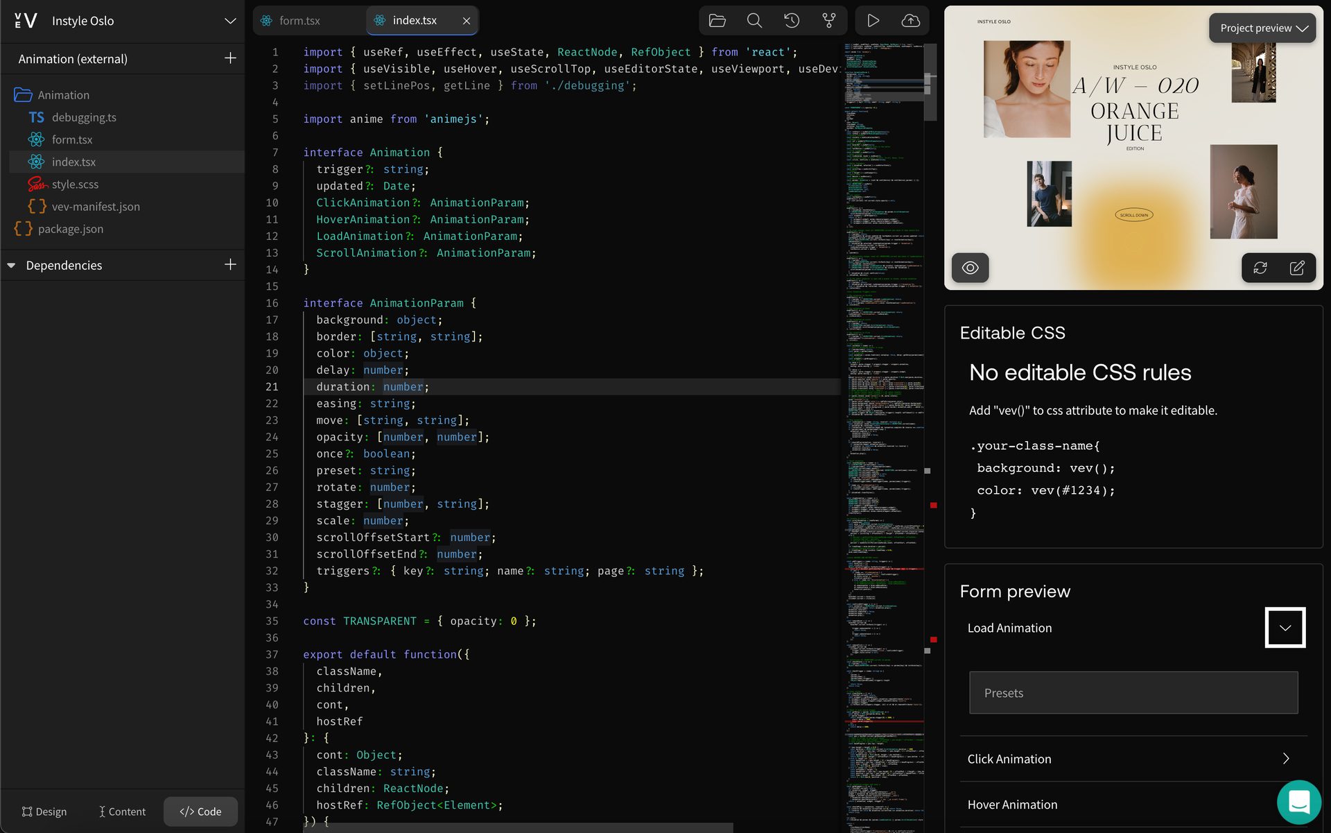Click the history/restore icon
This screenshot has height=833, width=1331.
coord(791,20)
